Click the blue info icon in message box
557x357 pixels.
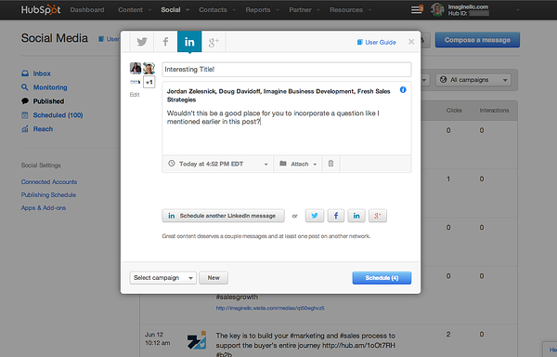(x=403, y=90)
